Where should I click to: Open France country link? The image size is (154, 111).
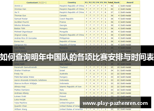pos(63,22)
